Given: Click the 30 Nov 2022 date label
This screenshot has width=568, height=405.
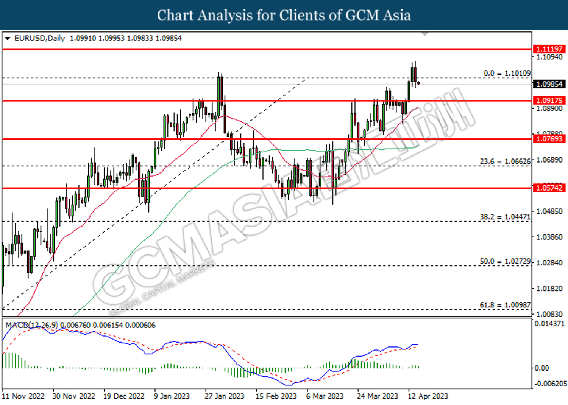Looking at the screenshot, I should [x=74, y=396].
